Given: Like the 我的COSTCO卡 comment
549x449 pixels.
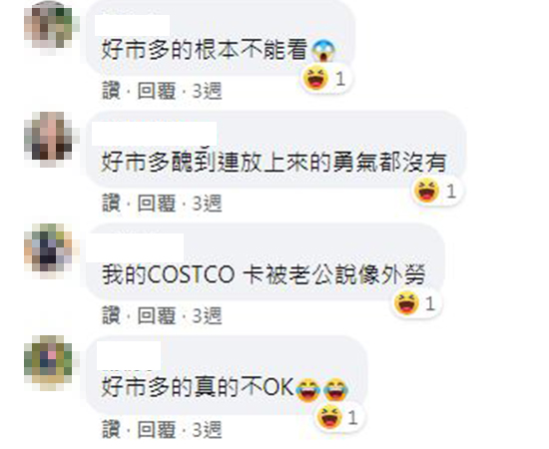Looking at the screenshot, I should pyautogui.click(x=111, y=315).
